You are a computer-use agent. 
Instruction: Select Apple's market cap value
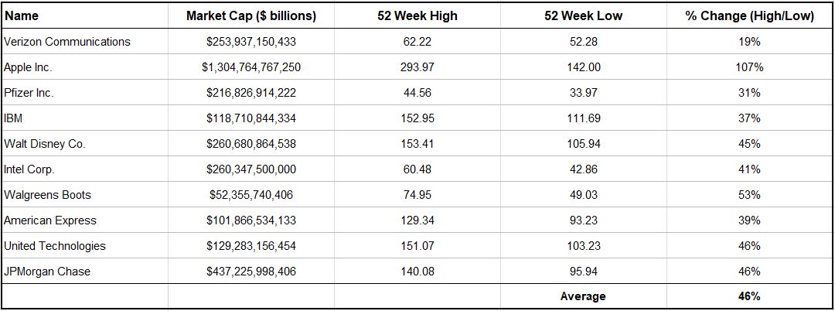pyautogui.click(x=251, y=67)
